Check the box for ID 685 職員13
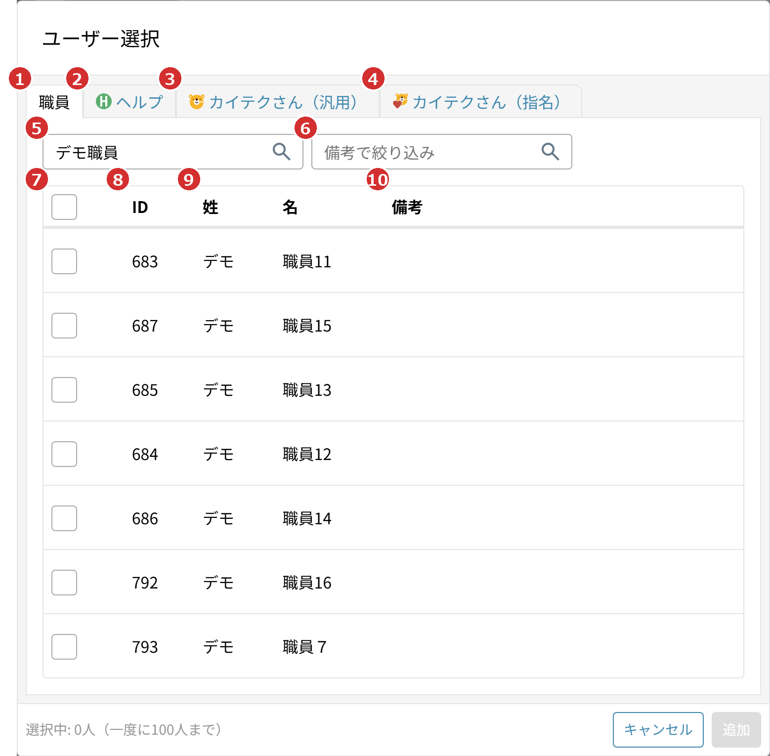The width and height of the screenshot is (770, 756). point(64,390)
